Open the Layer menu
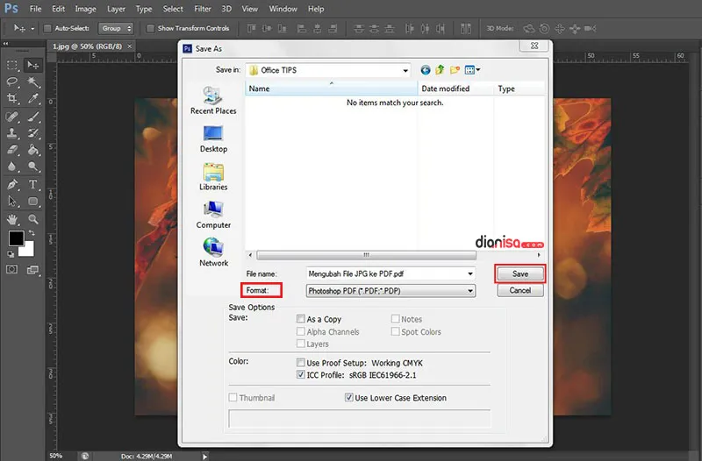Viewport: 702px width, 461px height. pos(116,9)
